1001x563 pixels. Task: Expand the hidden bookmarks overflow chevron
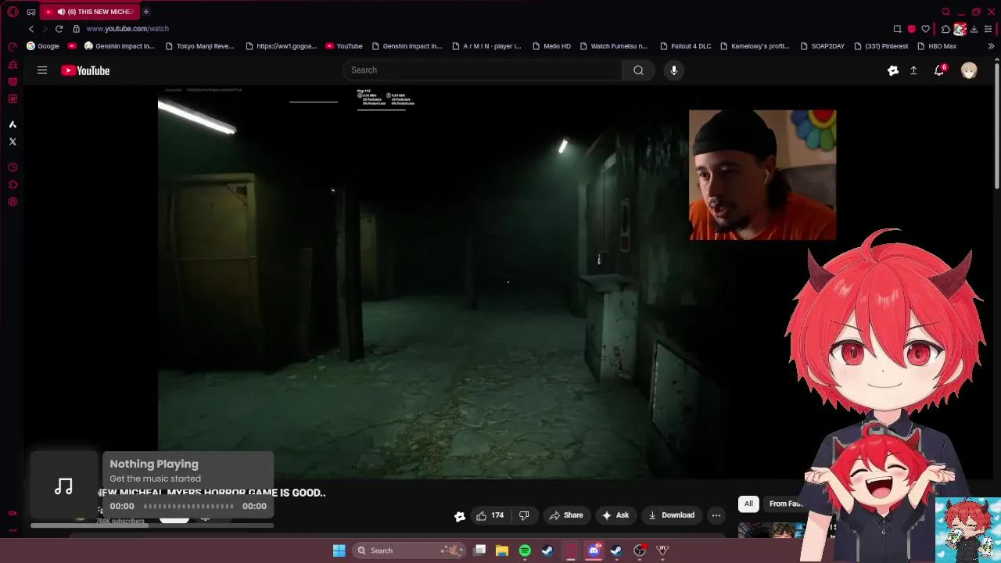(991, 46)
